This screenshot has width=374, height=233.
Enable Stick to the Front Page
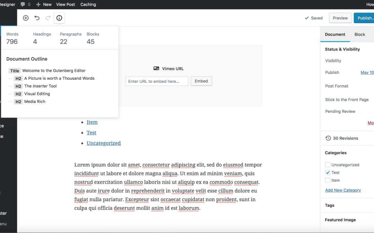[x=347, y=99]
